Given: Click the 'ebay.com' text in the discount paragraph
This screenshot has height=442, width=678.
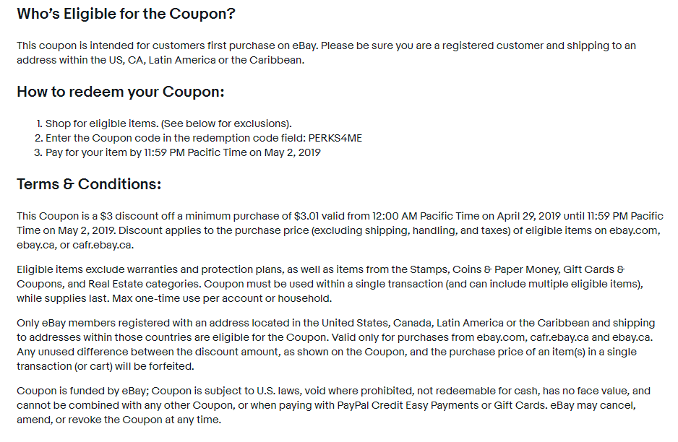Looking at the screenshot, I should tap(633, 230).
